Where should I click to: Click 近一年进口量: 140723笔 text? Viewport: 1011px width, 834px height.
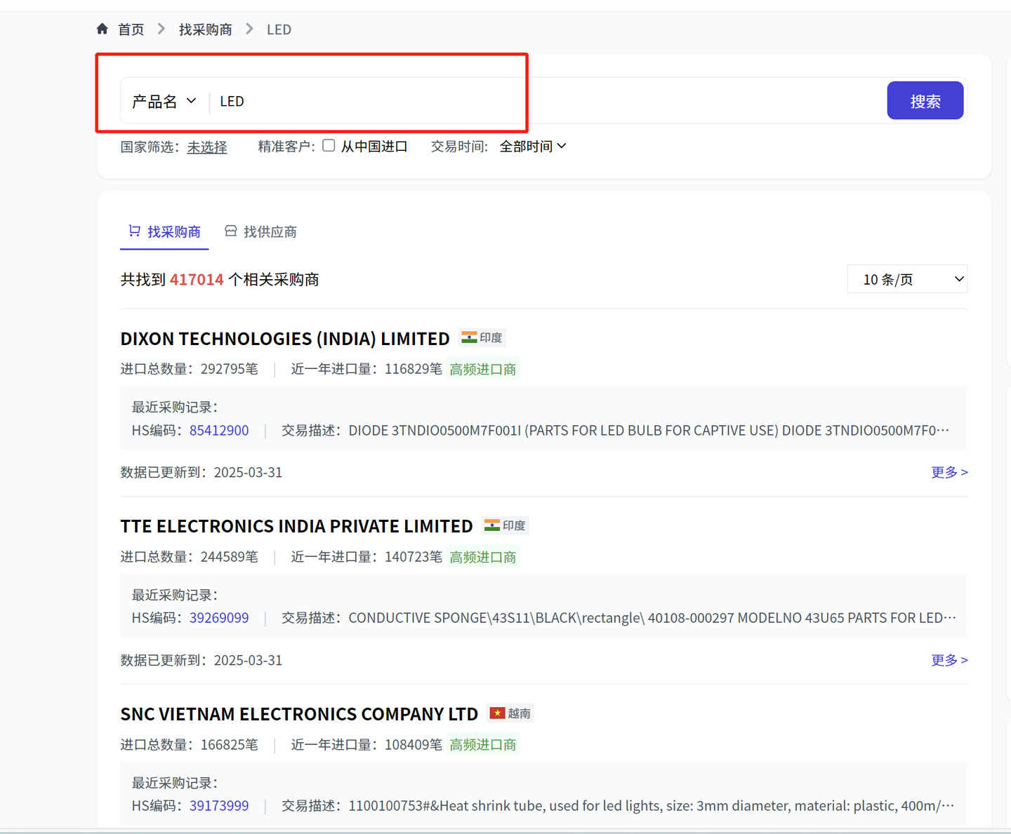point(366,557)
